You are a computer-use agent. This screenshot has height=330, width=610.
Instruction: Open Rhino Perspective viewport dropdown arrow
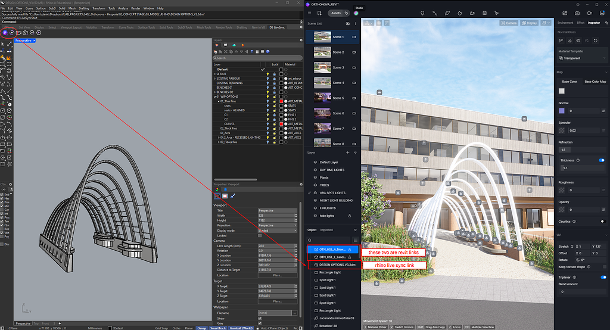[x=34, y=41]
